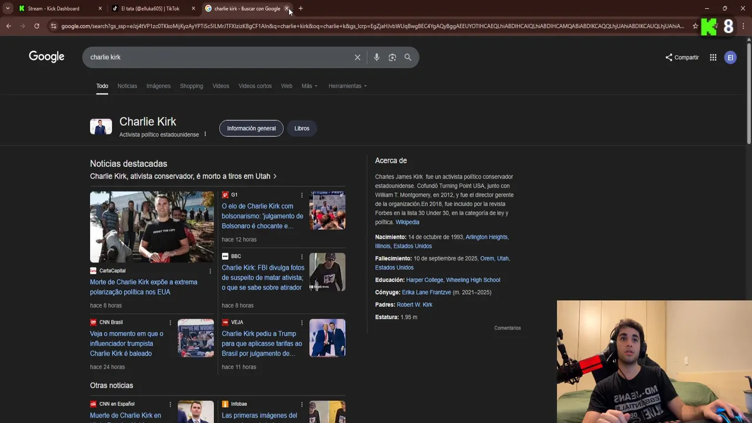This screenshot has height=423, width=752.
Task: Open the Google apps grid icon
Action: click(x=713, y=58)
